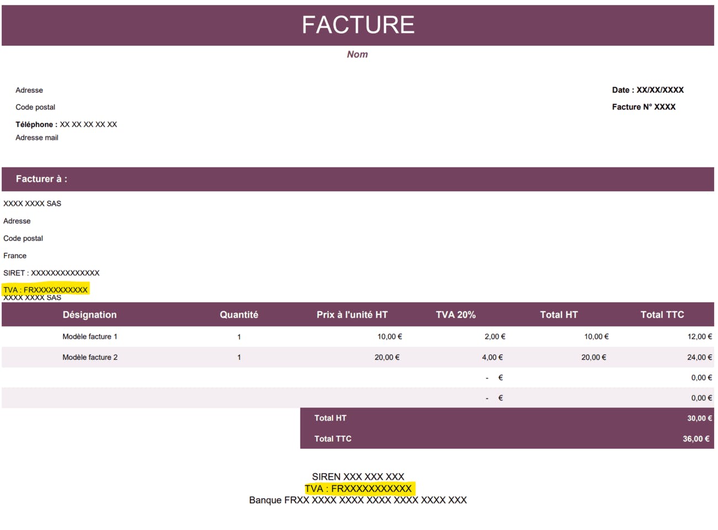718x530 pixels.
Task: Select the Adresse mail line
Action: tap(37, 138)
